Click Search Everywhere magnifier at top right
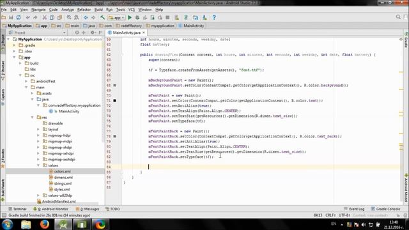The width and height of the screenshot is (409, 230). pyautogui.click(x=398, y=17)
